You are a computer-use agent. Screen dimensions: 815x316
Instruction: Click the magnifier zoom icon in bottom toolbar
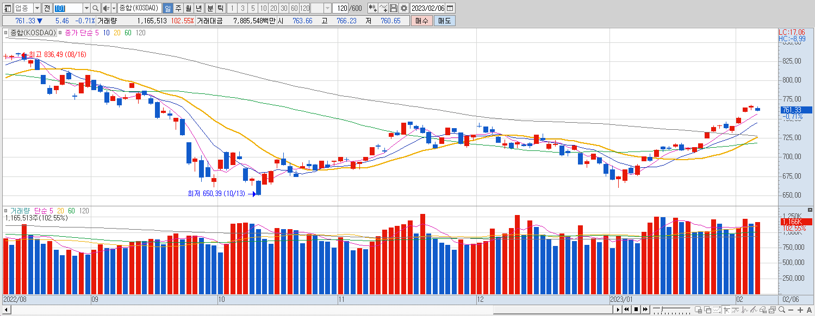(x=782, y=309)
